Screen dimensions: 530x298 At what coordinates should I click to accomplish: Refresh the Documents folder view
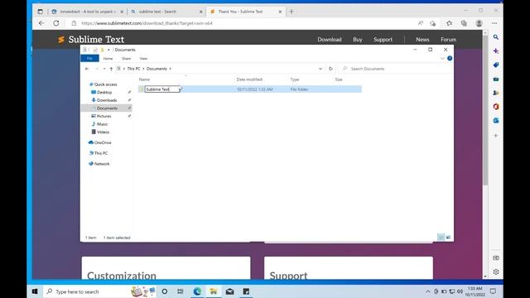pyautogui.click(x=330, y=69)
